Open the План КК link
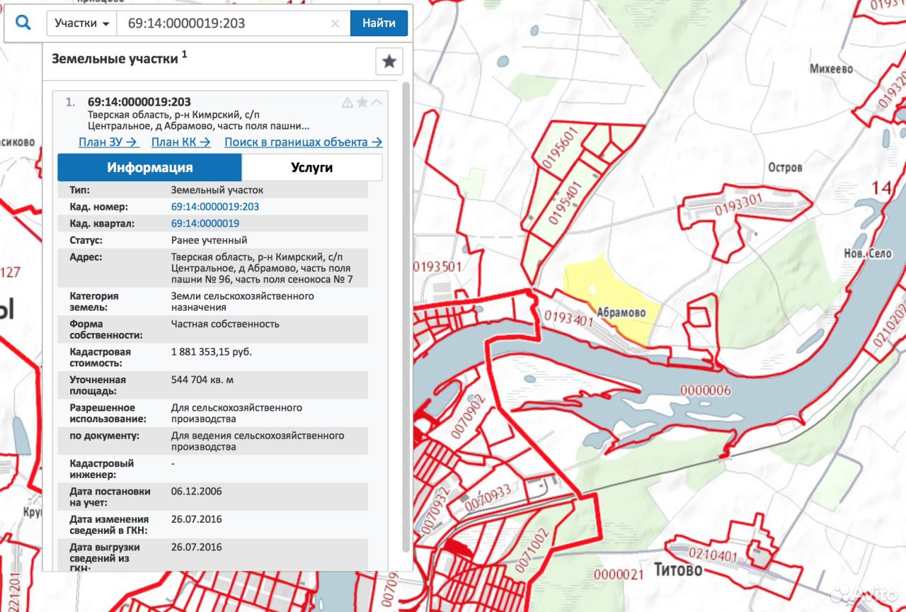The image size is (906, 612). 181,142
